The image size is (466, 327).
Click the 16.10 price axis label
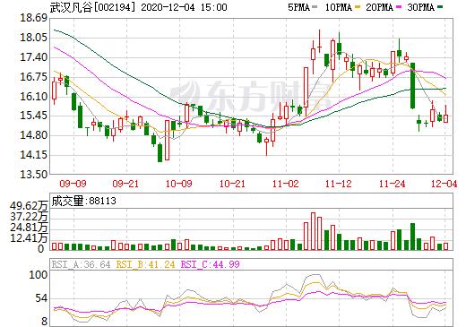pos(33,97)
